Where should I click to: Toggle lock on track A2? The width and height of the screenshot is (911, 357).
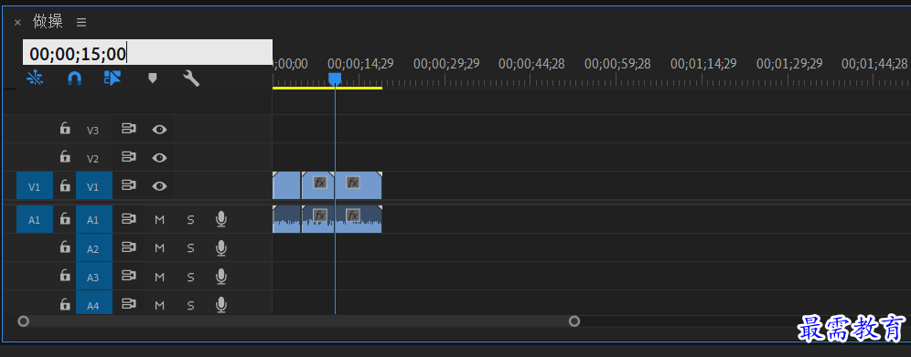(65, 247)
